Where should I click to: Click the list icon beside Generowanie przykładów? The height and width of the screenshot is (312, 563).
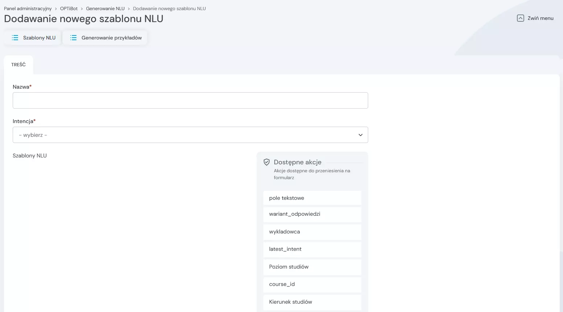coord(73,37)
